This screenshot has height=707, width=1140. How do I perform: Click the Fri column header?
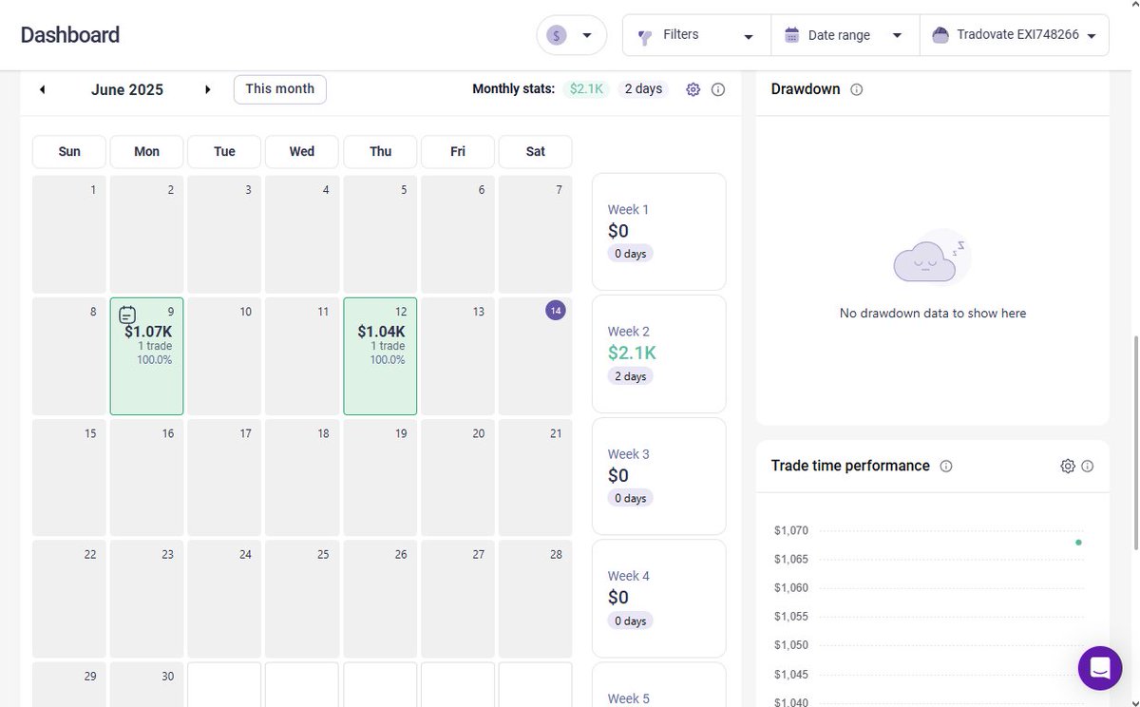458,151
